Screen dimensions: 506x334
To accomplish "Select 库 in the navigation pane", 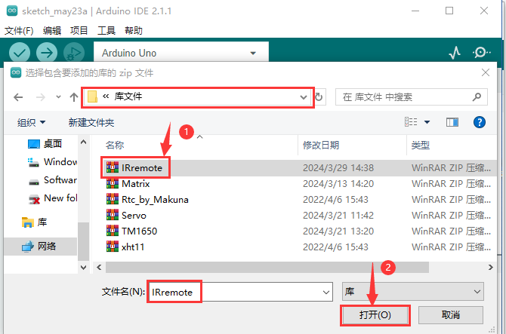I will [x=34, y=222].
